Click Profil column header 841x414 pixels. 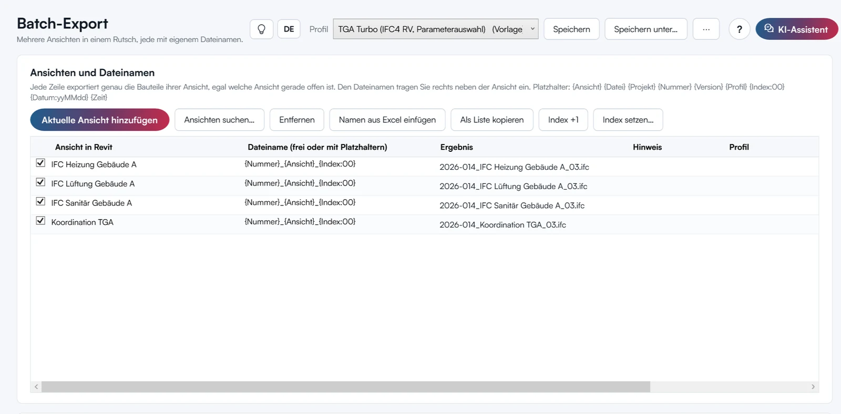[739, 147]
